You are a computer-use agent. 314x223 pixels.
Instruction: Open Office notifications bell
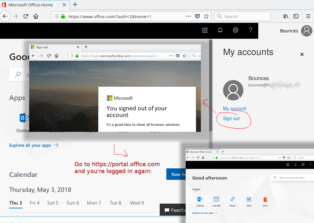click(220, 30)
